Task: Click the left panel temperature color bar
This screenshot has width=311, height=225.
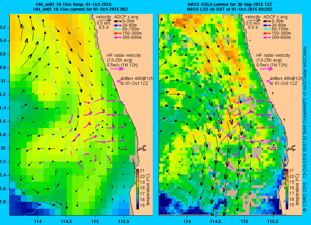Action: (x=138, y=189)
